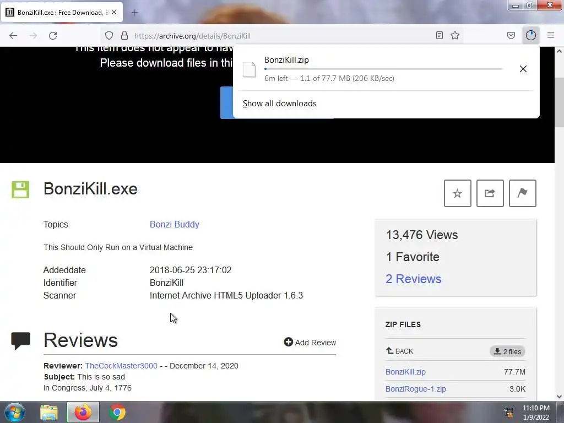564x423 pixels.
Task: Click the address bar URL
Action: click(x=192, y=36)
